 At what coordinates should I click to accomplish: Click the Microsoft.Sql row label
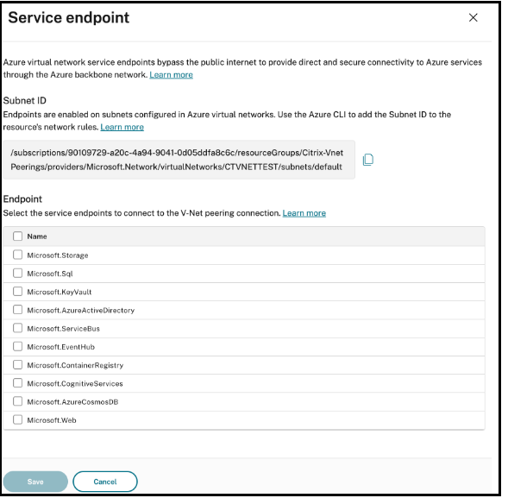[x=50, y=274]
